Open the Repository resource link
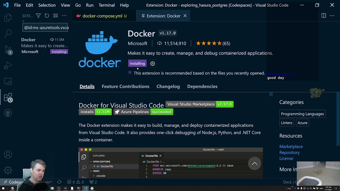 pyautogui.click(x=289, y=153)
